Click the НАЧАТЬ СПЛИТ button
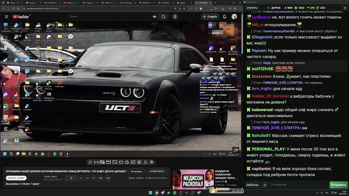Viewport: 349px width, 196px height. [16, 178]
